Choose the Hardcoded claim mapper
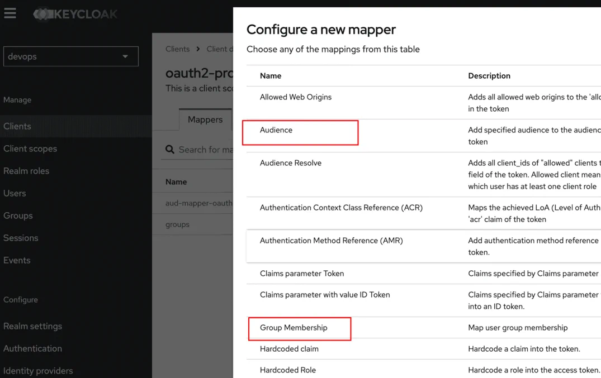 [289, 349]
